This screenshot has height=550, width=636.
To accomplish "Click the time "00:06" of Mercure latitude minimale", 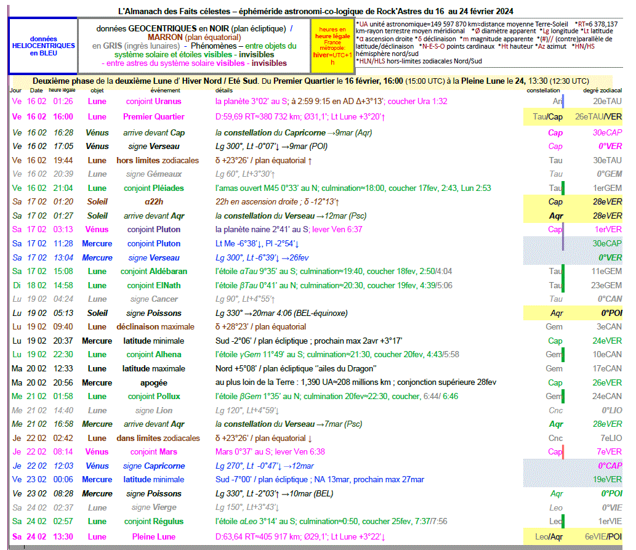I will click(x=63, y=479).
